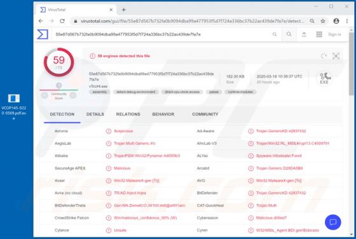This screenshot has width=356, height=239.
Task: Bookmark page with star icon
Action: 323,21
